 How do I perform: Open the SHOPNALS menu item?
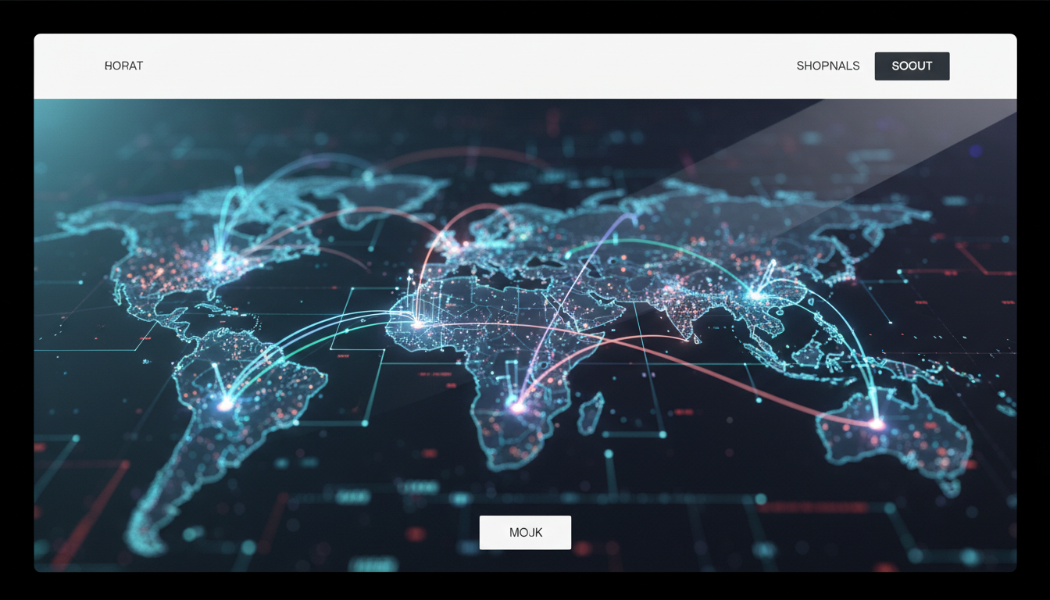click(x=828, y=66)
